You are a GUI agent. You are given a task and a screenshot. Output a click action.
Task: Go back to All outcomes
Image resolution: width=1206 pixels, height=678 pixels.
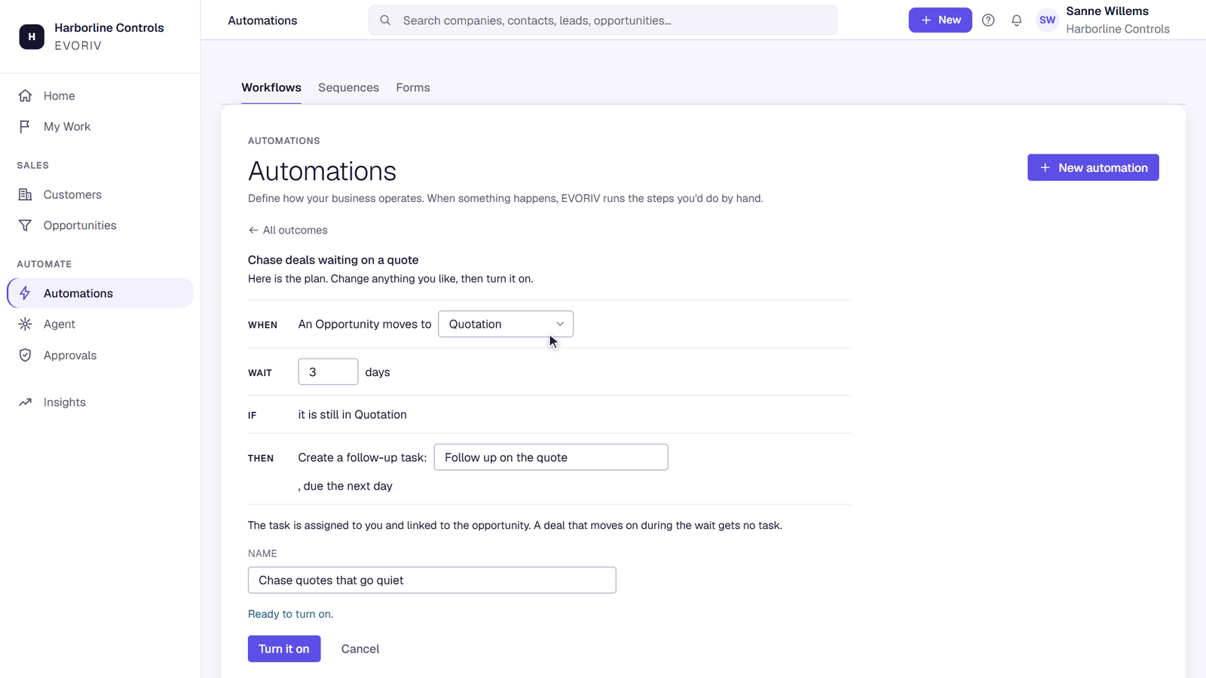coord(288,230)
